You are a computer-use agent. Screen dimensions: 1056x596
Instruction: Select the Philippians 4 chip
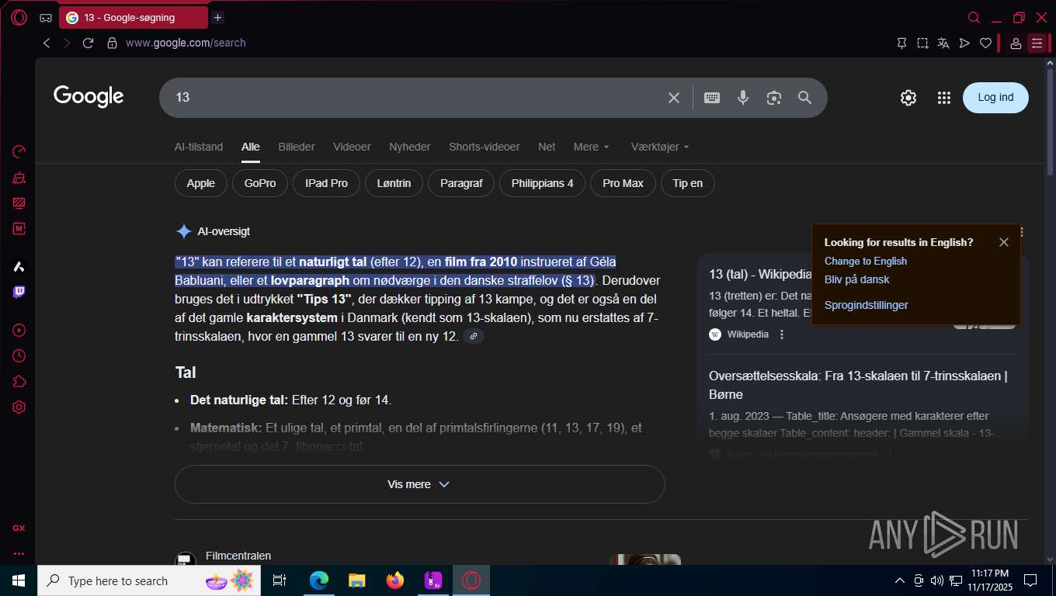click(x=542, y=184)
